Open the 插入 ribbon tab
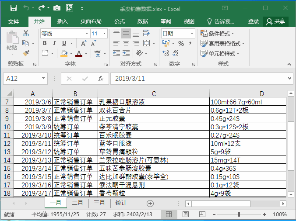Image resolution: width=296 pixels, height=221 pixels. coord(63,21)
